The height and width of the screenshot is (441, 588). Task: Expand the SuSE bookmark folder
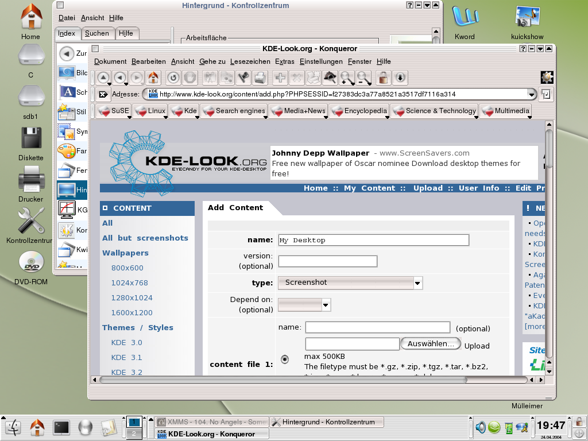pos(113,111)
